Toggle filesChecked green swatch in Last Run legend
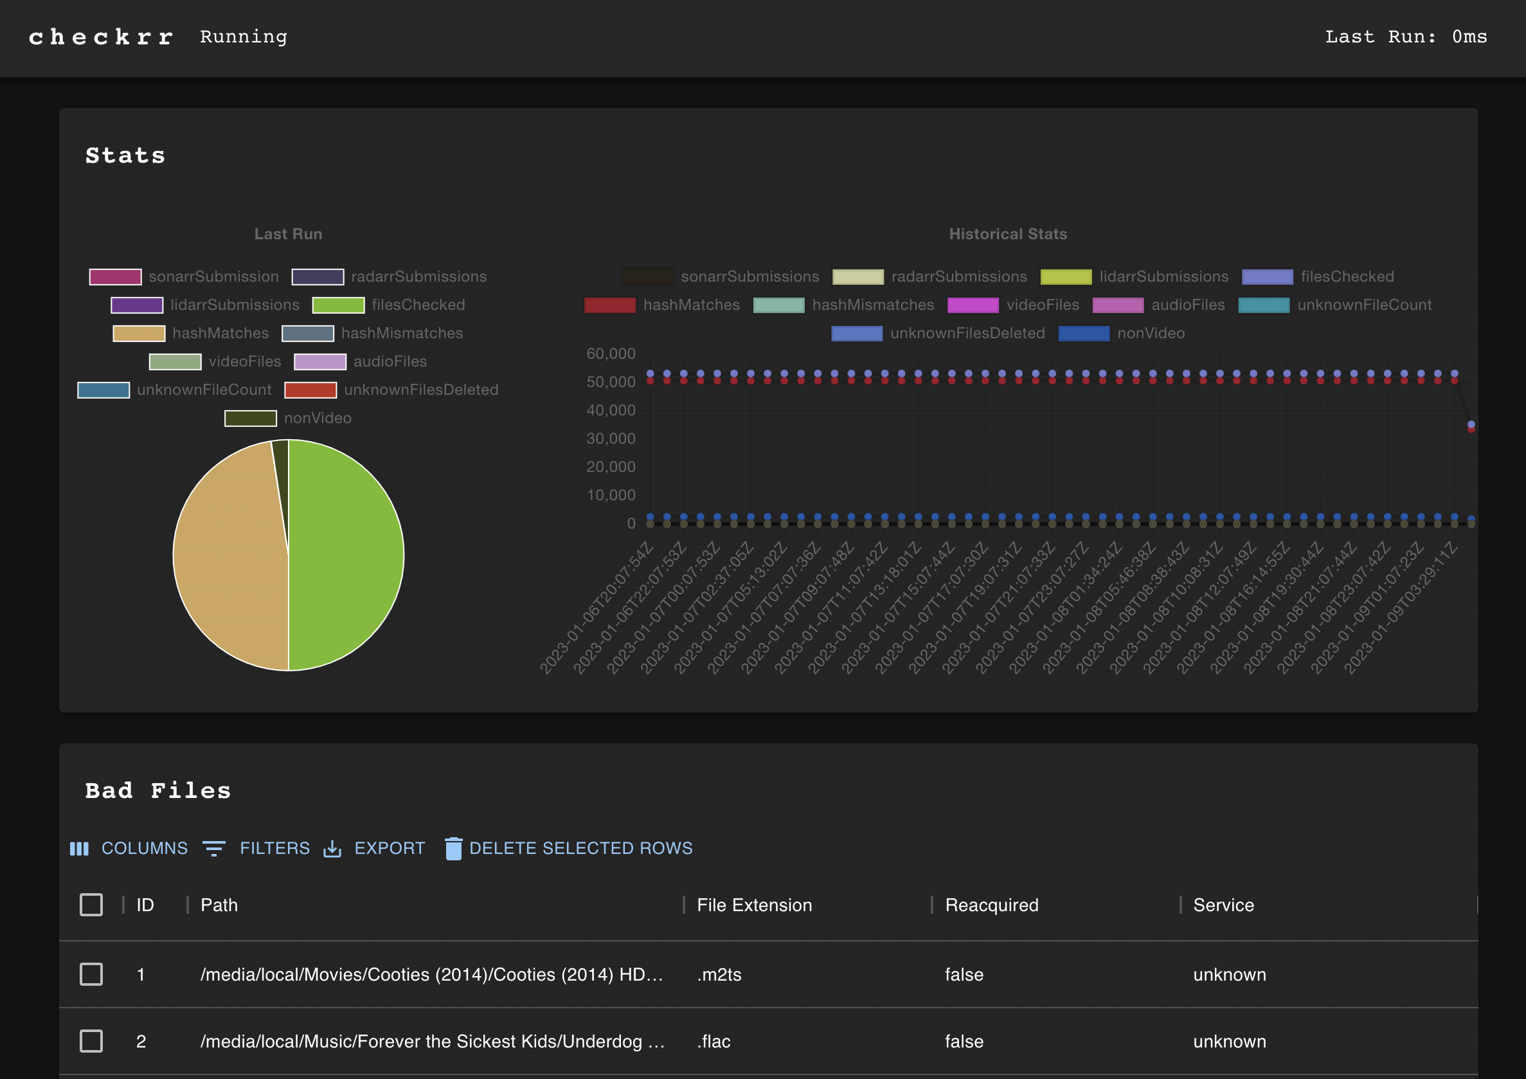This screenshot has width=1526, height=1079. (x=338, y=305)
